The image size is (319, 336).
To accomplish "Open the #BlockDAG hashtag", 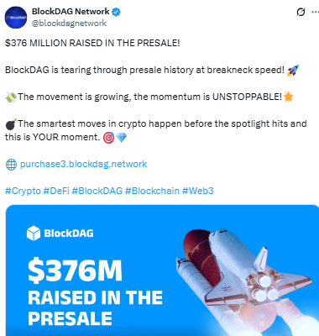I will click(97, 191).
